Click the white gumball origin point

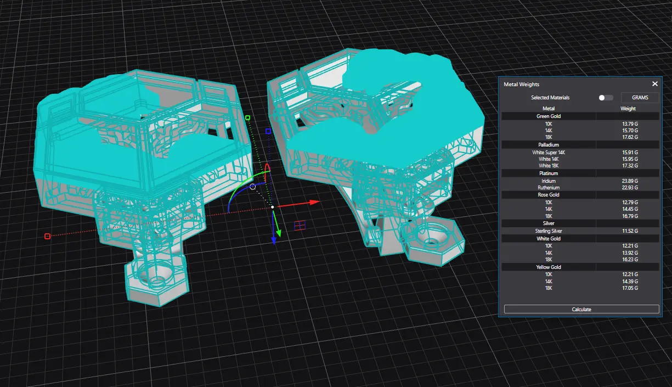[x=273, y=207]
